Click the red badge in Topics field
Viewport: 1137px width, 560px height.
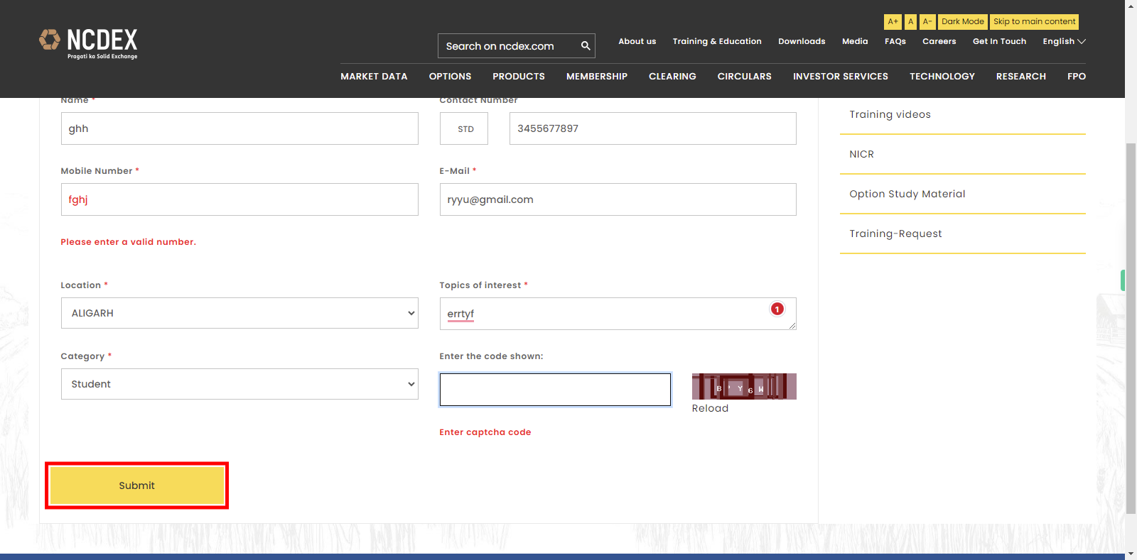[x=777, y=309]
